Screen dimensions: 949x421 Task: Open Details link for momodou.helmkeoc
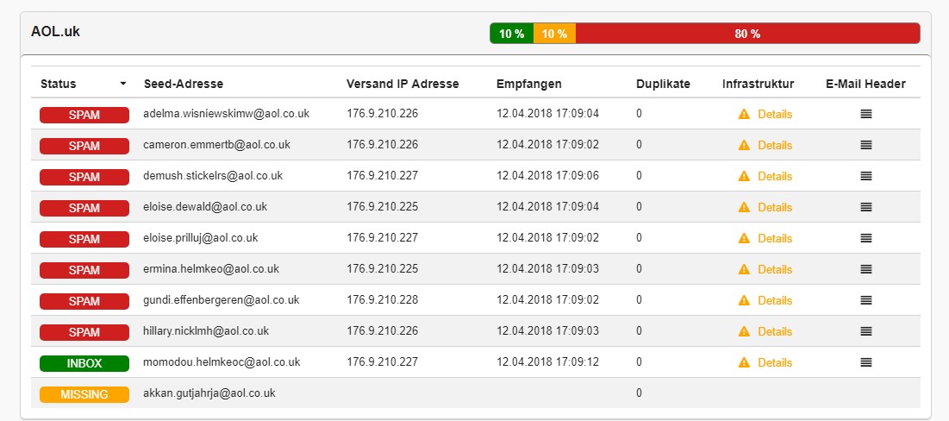tap(775, 362)
